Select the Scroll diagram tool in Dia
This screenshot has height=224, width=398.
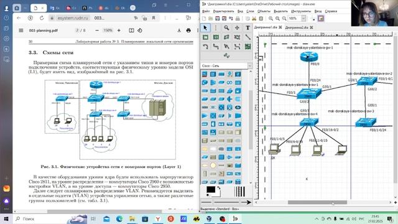(237, 27)
